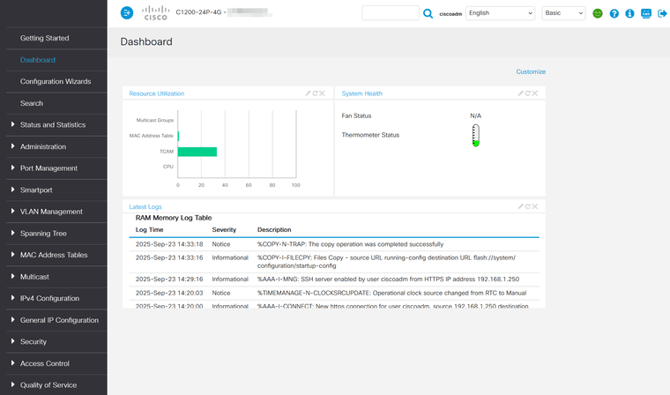This screenshot has height=395, width=670.
Task: Open the Cisco Business Dashboard icon
Action: pos(646,13)
